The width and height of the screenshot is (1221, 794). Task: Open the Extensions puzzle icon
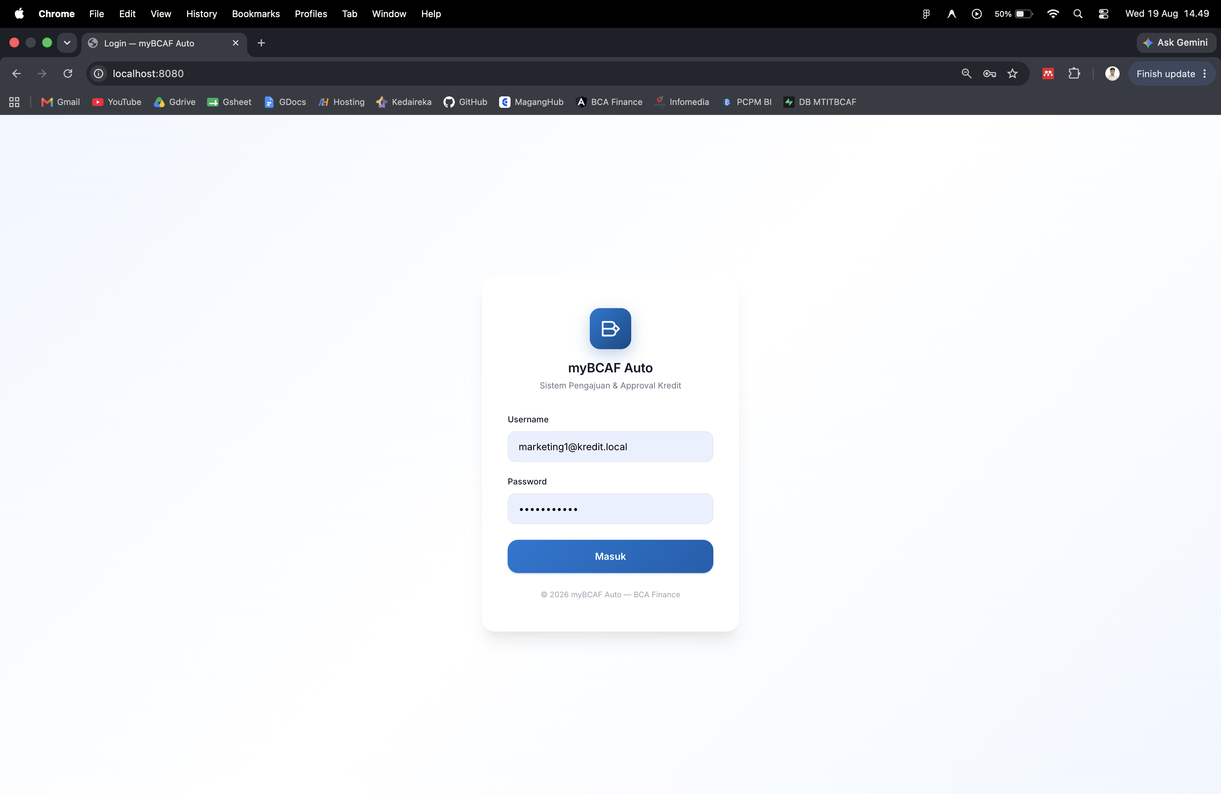tap(1074, 73)
